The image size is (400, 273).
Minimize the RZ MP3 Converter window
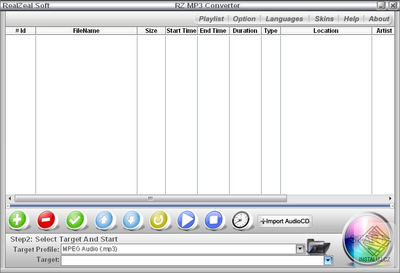point(381,6)
